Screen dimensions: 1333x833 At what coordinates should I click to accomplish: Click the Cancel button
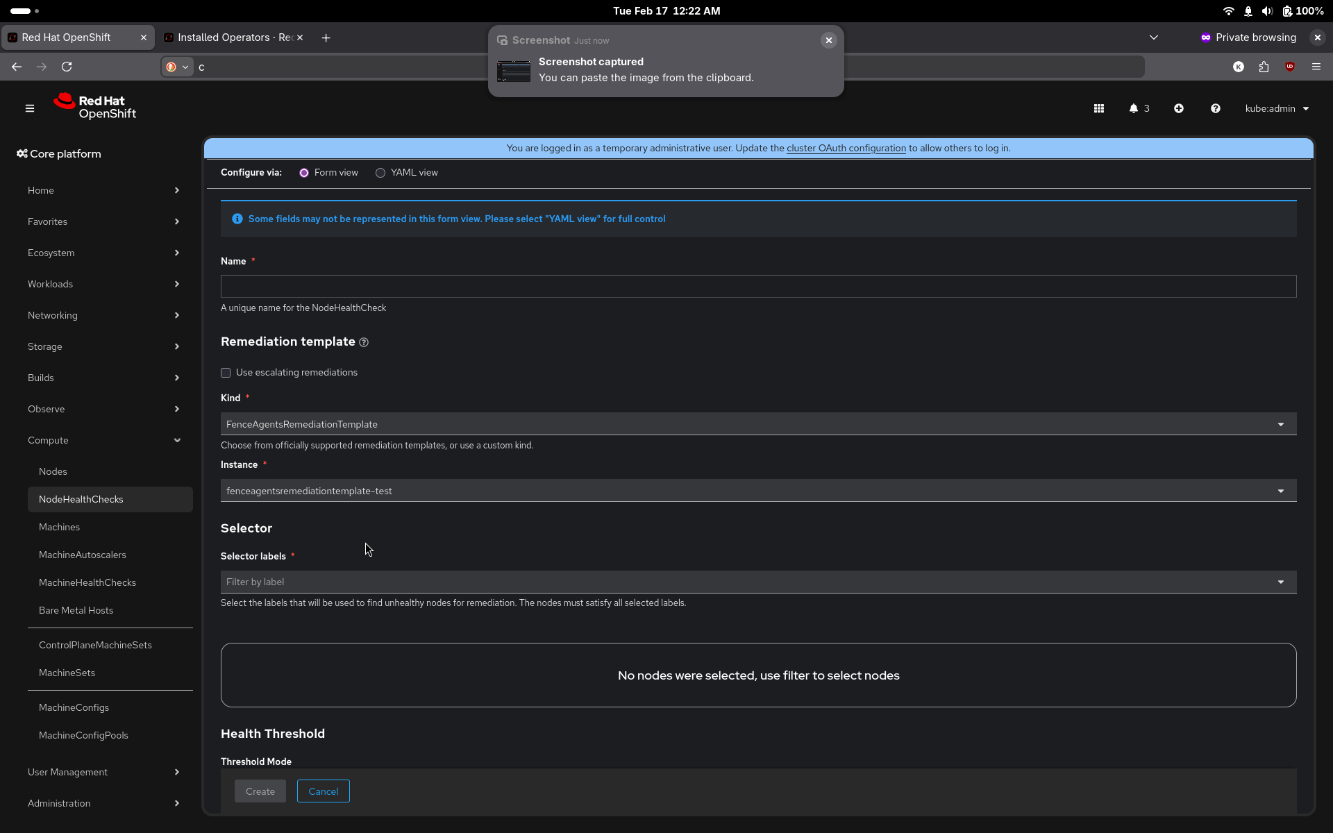coord(323,791)
